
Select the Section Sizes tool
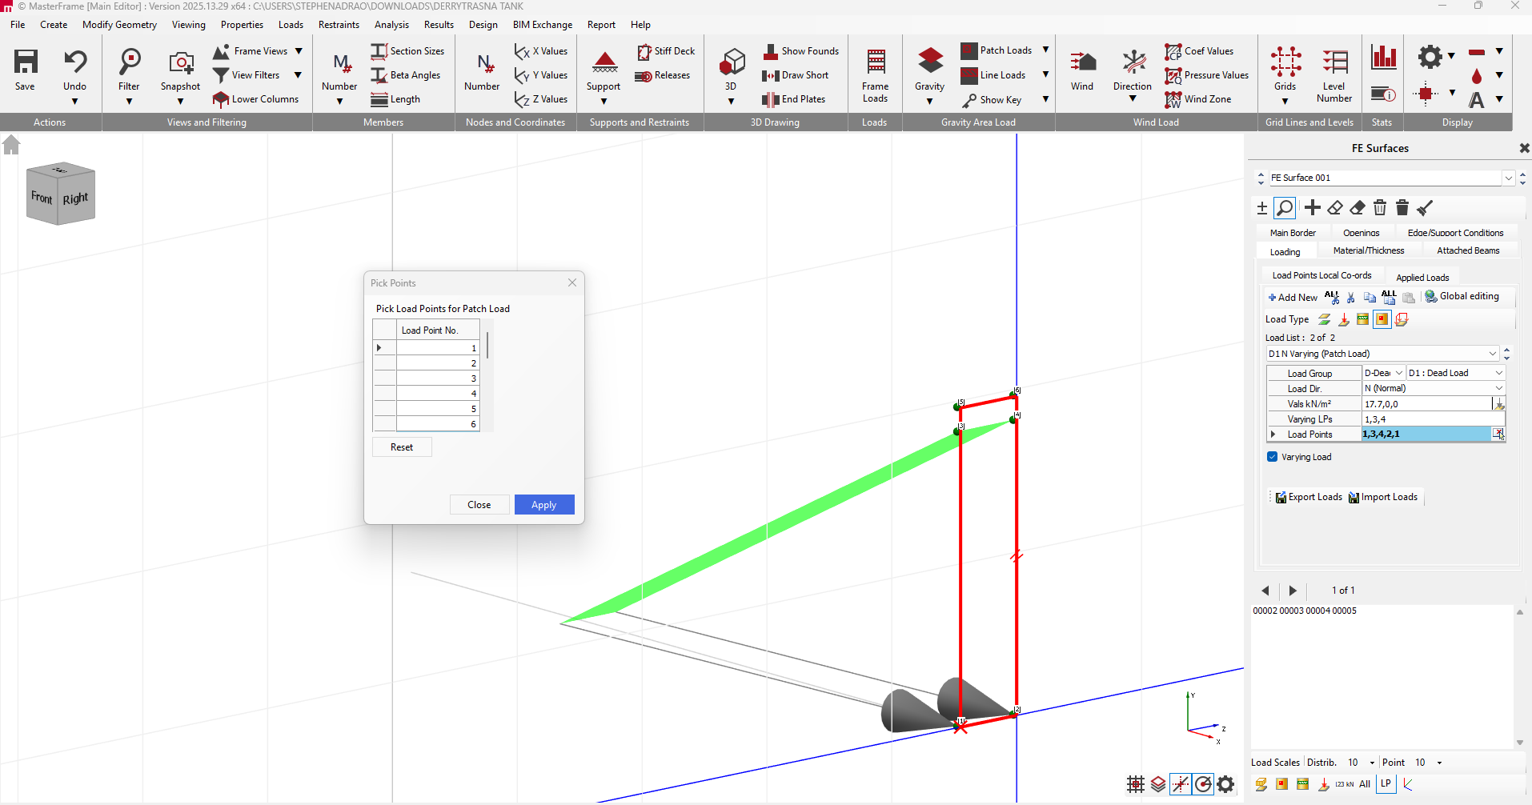coord(407,51)
